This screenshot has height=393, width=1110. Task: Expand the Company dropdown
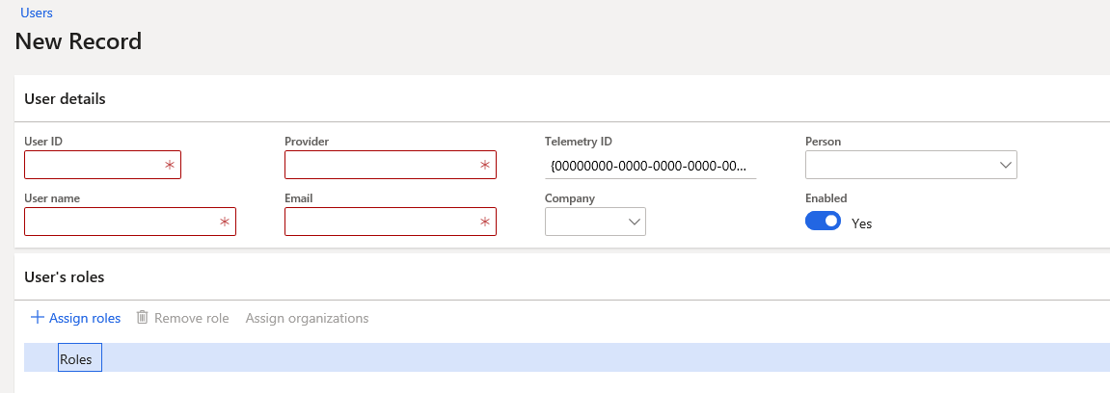[635, 223]
